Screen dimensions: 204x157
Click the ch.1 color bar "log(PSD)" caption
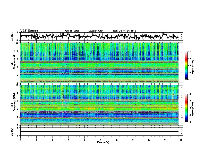[193, 67]
